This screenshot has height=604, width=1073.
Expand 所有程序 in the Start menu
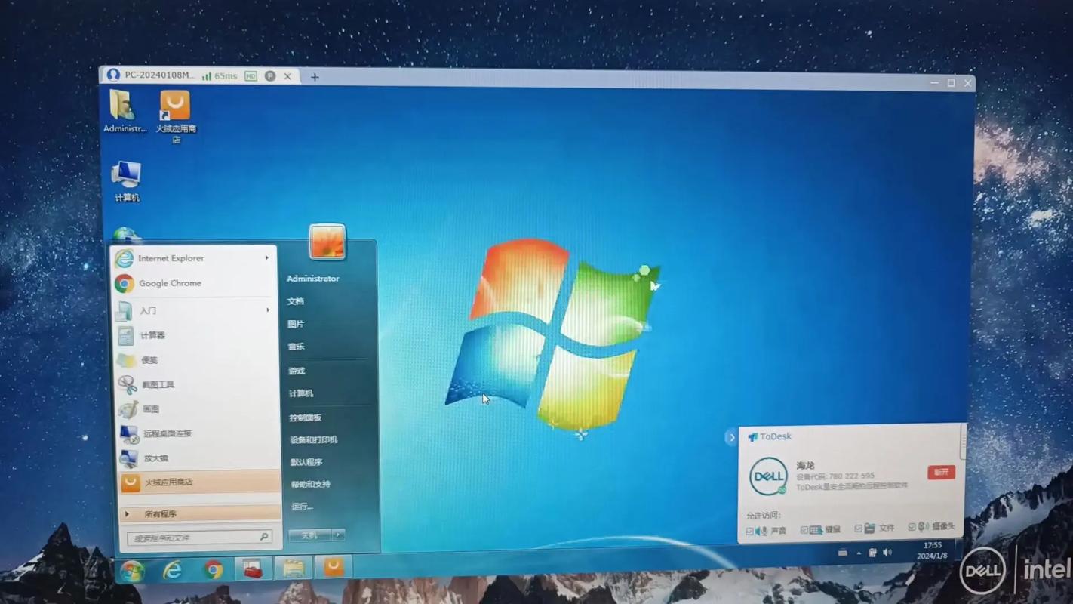point(162,513)
